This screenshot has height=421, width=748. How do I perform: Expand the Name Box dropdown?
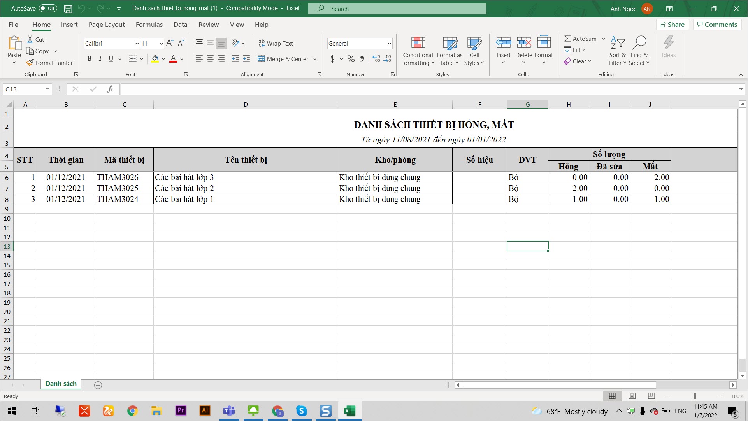coord(47,89)
